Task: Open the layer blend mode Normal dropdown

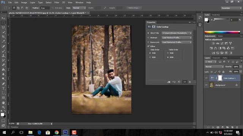Action: coord(214,66)
